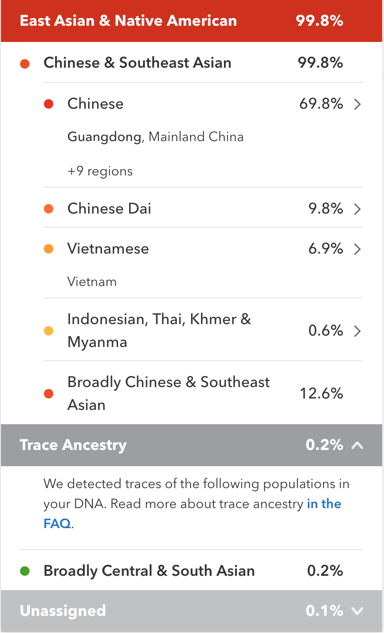The width and height of the screenshot is (384, 633).
Task: Select the Vietnam region label
Action: tap(92, 282)
